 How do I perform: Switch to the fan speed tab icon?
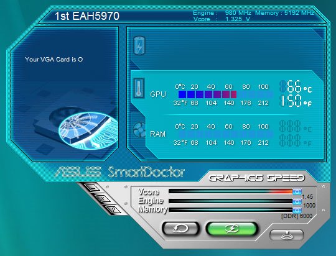click(x=139, y=129)
